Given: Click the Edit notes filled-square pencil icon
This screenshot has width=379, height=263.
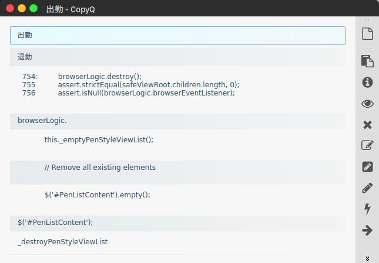Looking at the screenshot, I should (x=367, y=167).
